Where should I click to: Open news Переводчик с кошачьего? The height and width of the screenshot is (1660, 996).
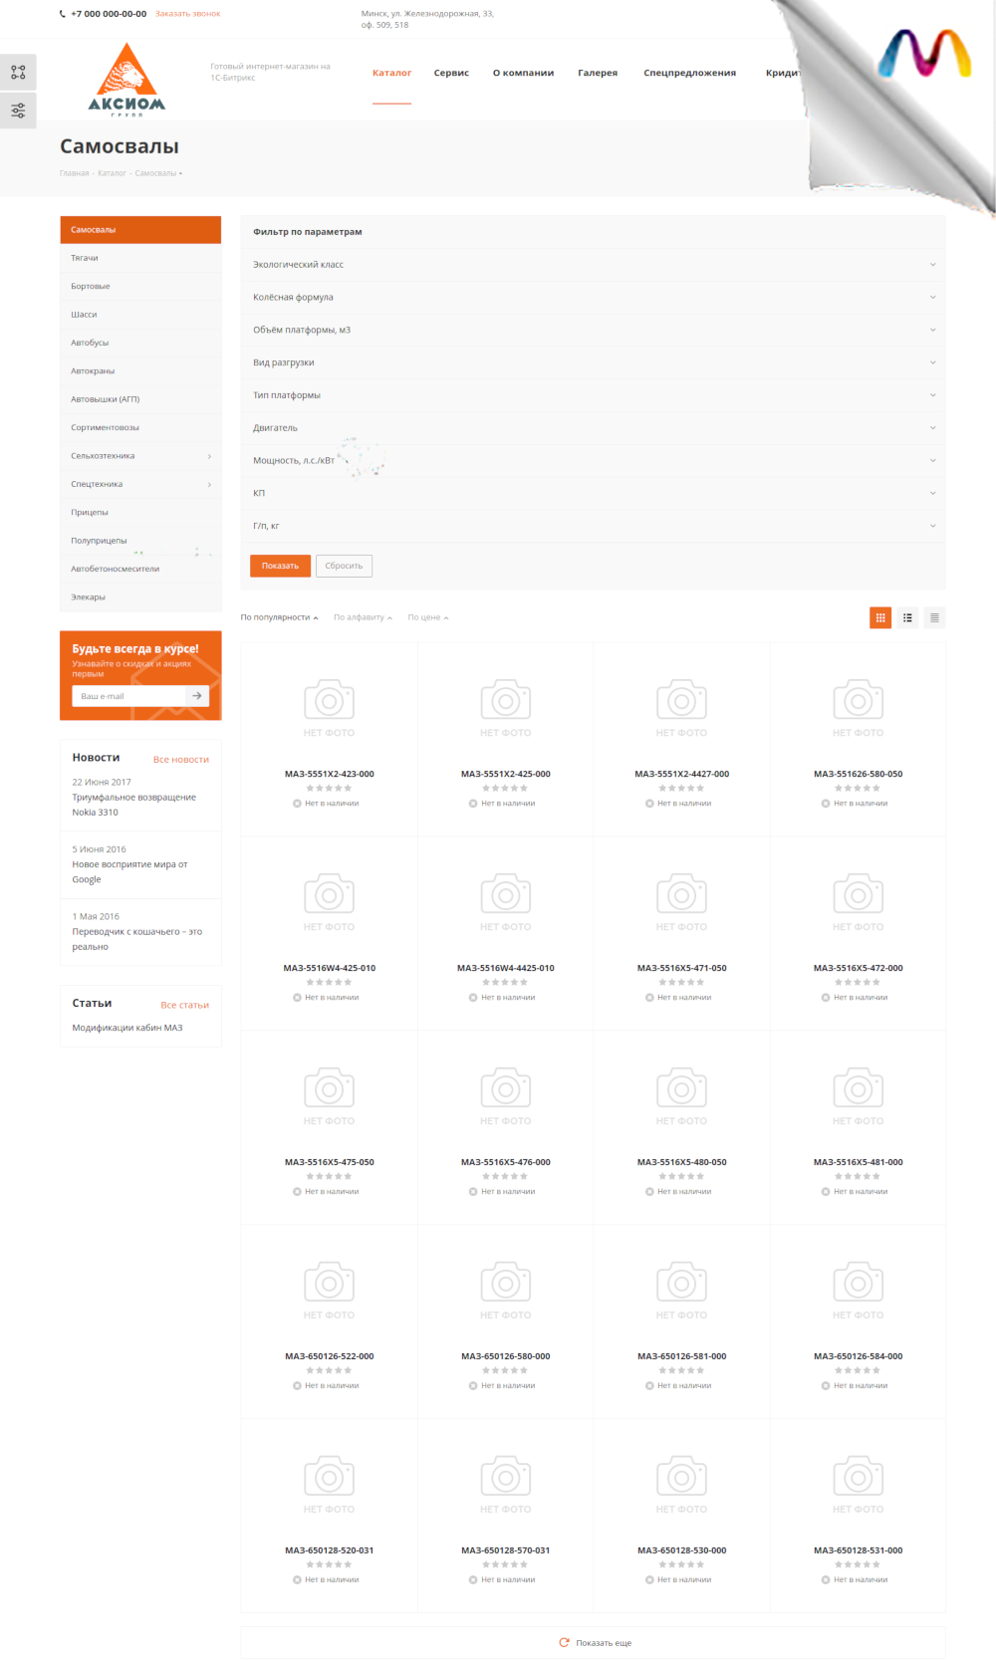point(136,939)
